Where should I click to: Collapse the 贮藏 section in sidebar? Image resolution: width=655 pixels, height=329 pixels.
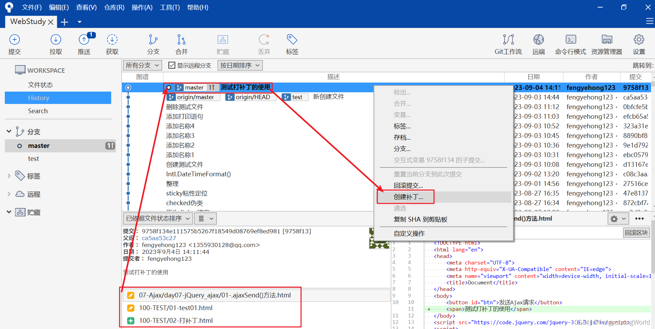tap(9, 212)
